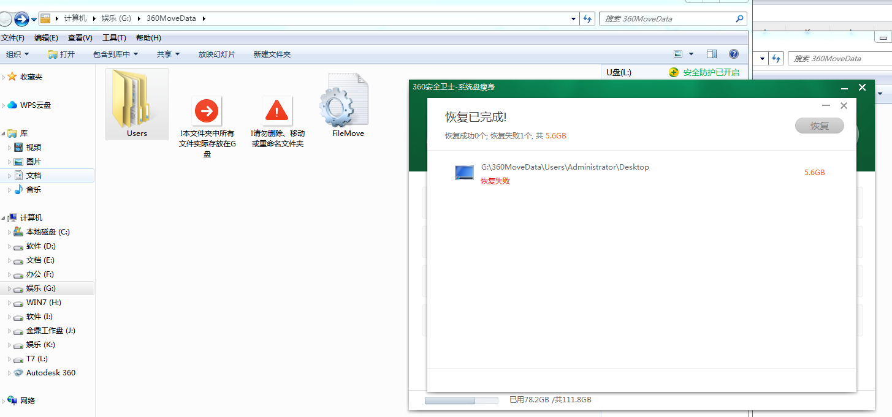Open the 文件(F) menu
This screenshot has width=892, height=417.
13,38
